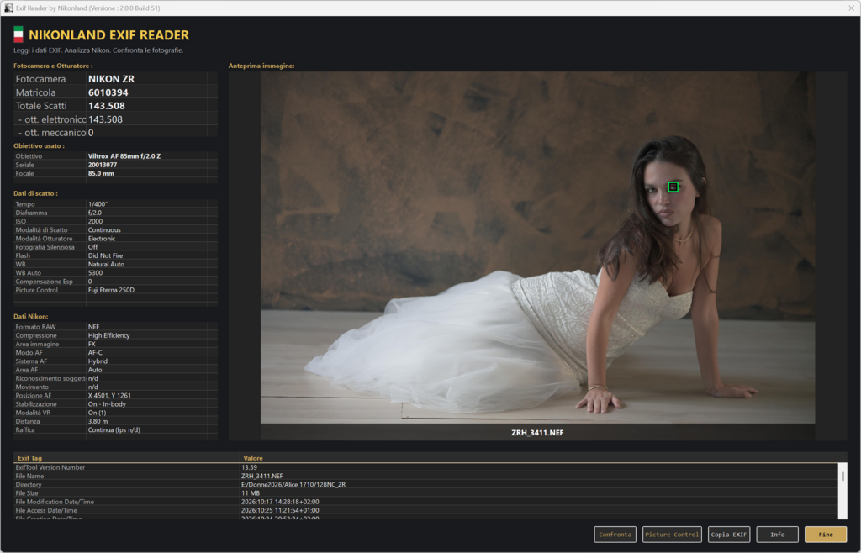Viewport: 861px width, 553px height.
Task: Click Stabilizzazione value On - In-body
Action: pyautogui.click(x=107, y=404)
